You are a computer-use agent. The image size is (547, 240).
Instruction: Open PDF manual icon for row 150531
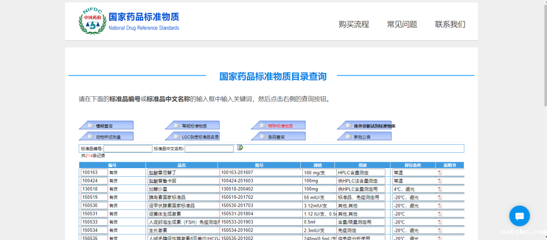click(440, 214)
